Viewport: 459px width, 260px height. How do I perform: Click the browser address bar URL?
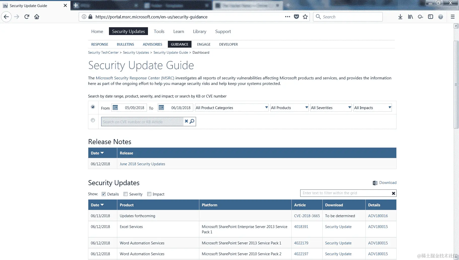(151, 17)
